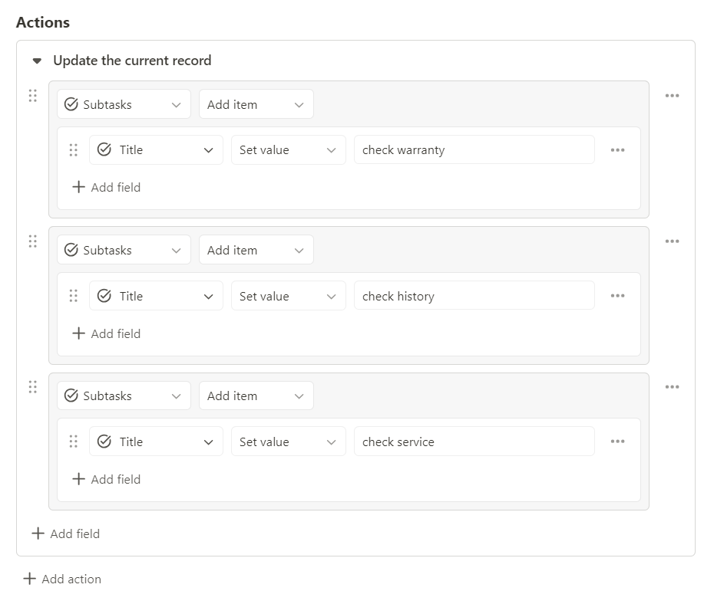Click ellipsis beside 'check warranty' value
This screenshot has width=714, height=604.
click(x=617, y=150)
